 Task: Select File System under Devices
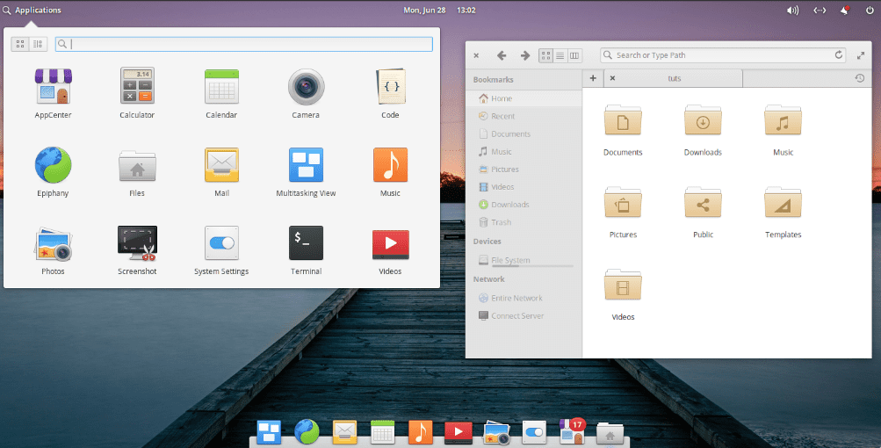[524, 260]
